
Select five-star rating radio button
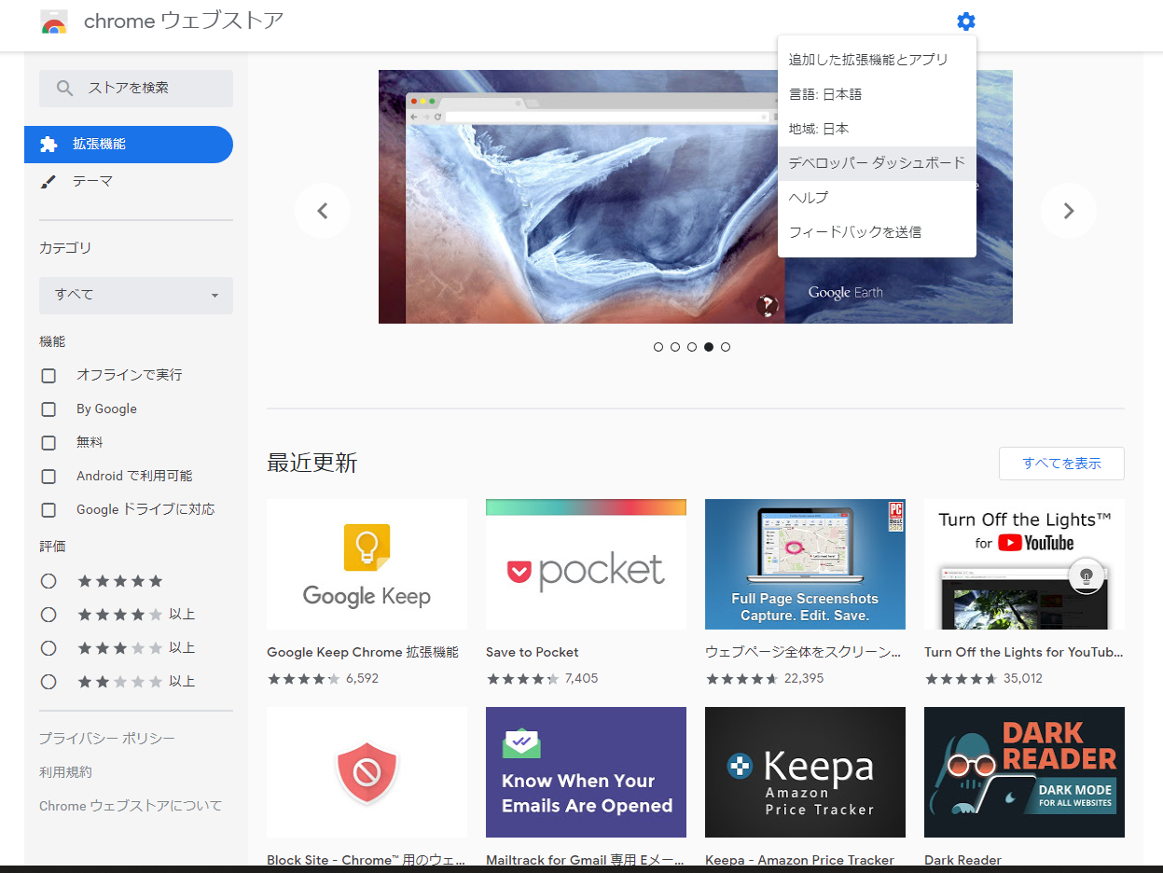click(x=48, y=581)
